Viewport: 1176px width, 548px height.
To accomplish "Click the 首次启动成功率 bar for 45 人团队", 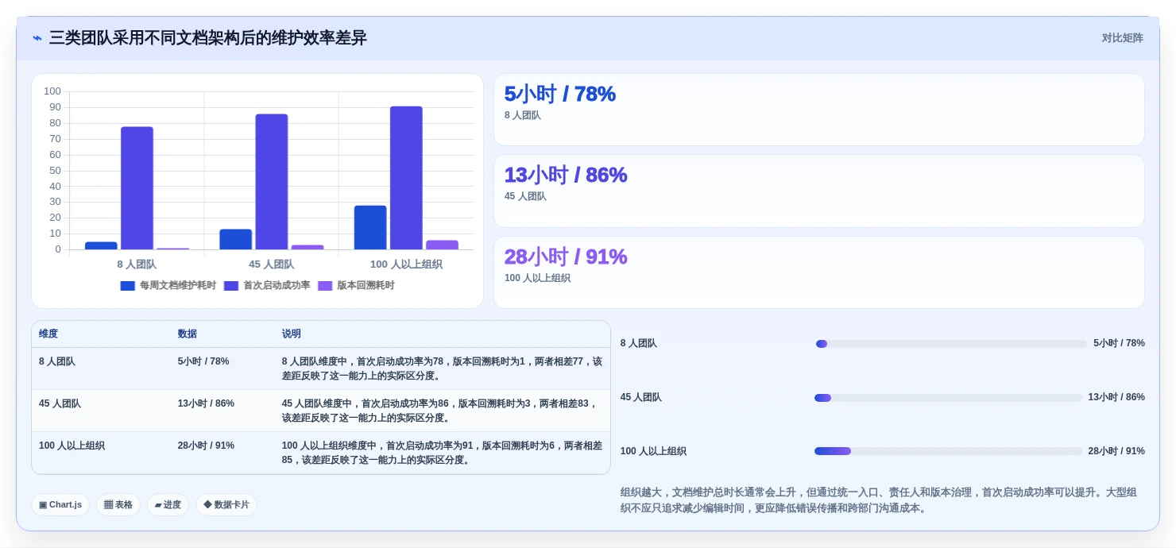I will click(x=272, y=182).
